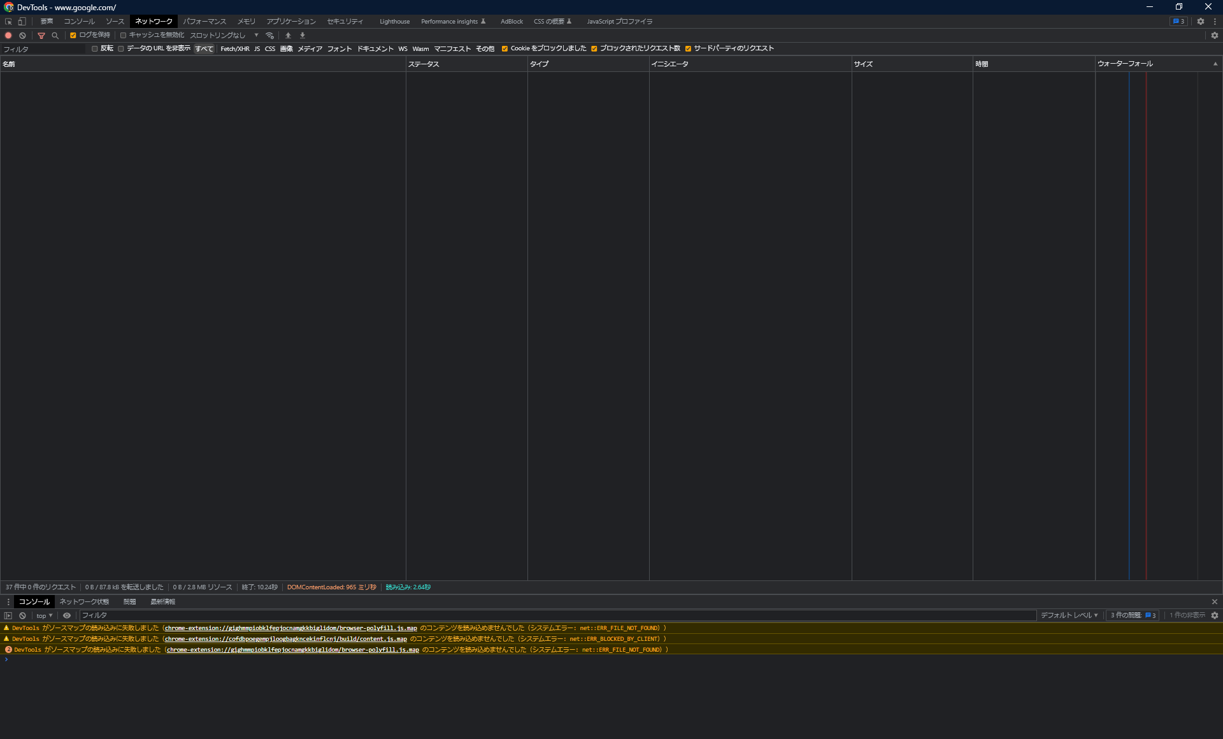Open the content.js.map extension link

coord(286,639)
